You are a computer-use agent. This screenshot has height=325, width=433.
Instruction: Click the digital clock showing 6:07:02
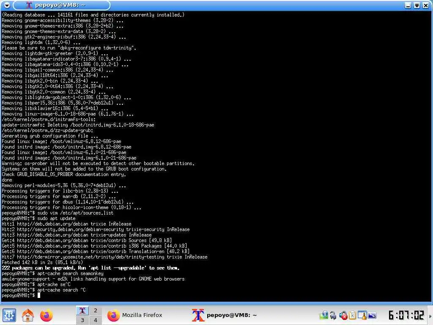pos(406,315)
